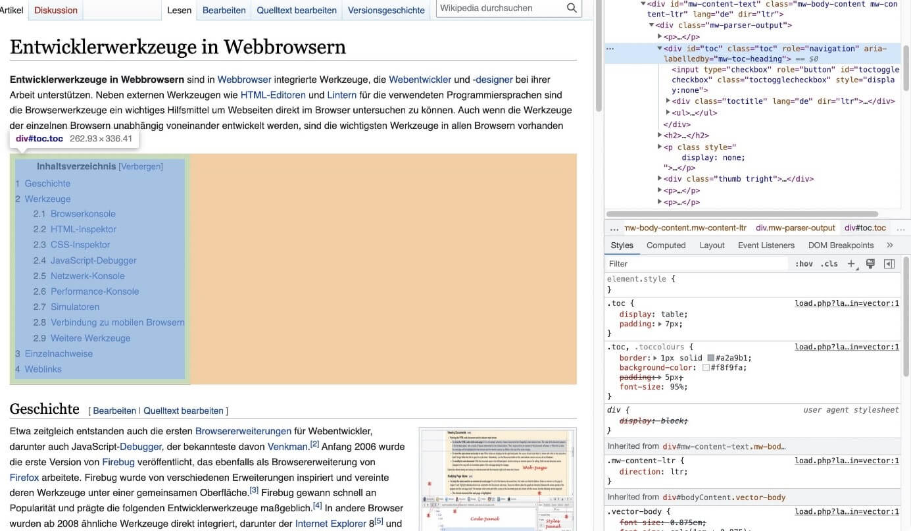
Task: Switch to the Diskussion tab
Action: (56, 10)
